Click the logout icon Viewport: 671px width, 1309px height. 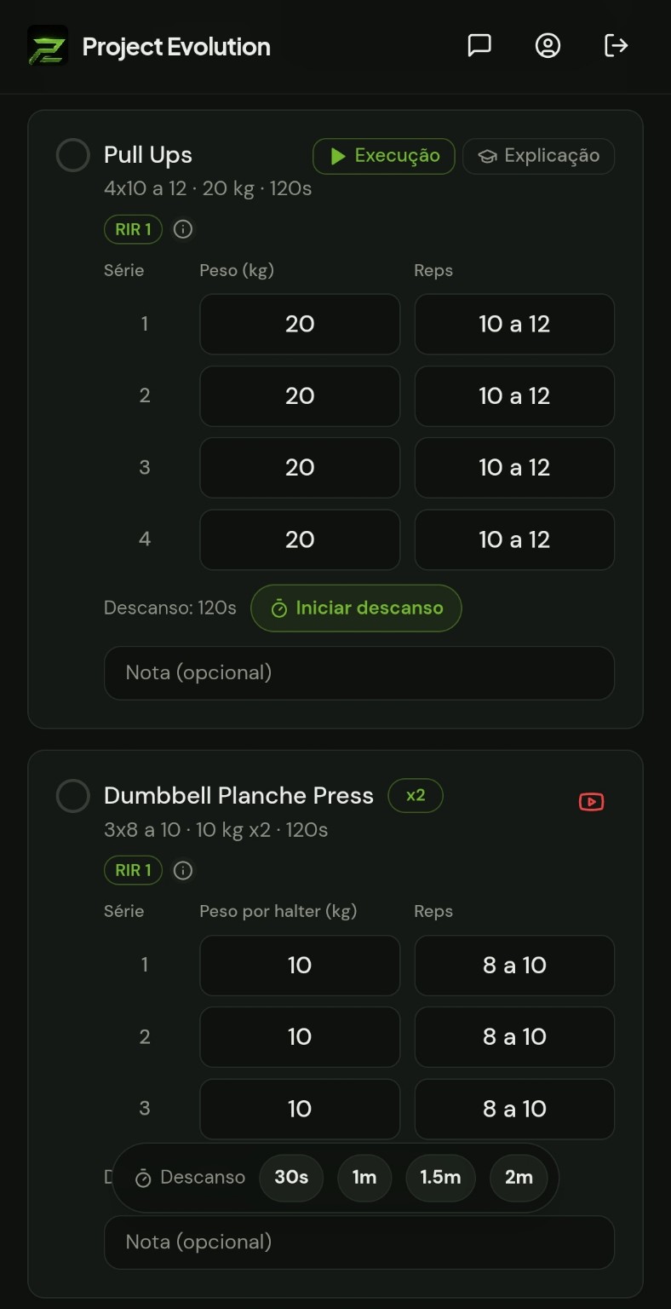[616, 45]
